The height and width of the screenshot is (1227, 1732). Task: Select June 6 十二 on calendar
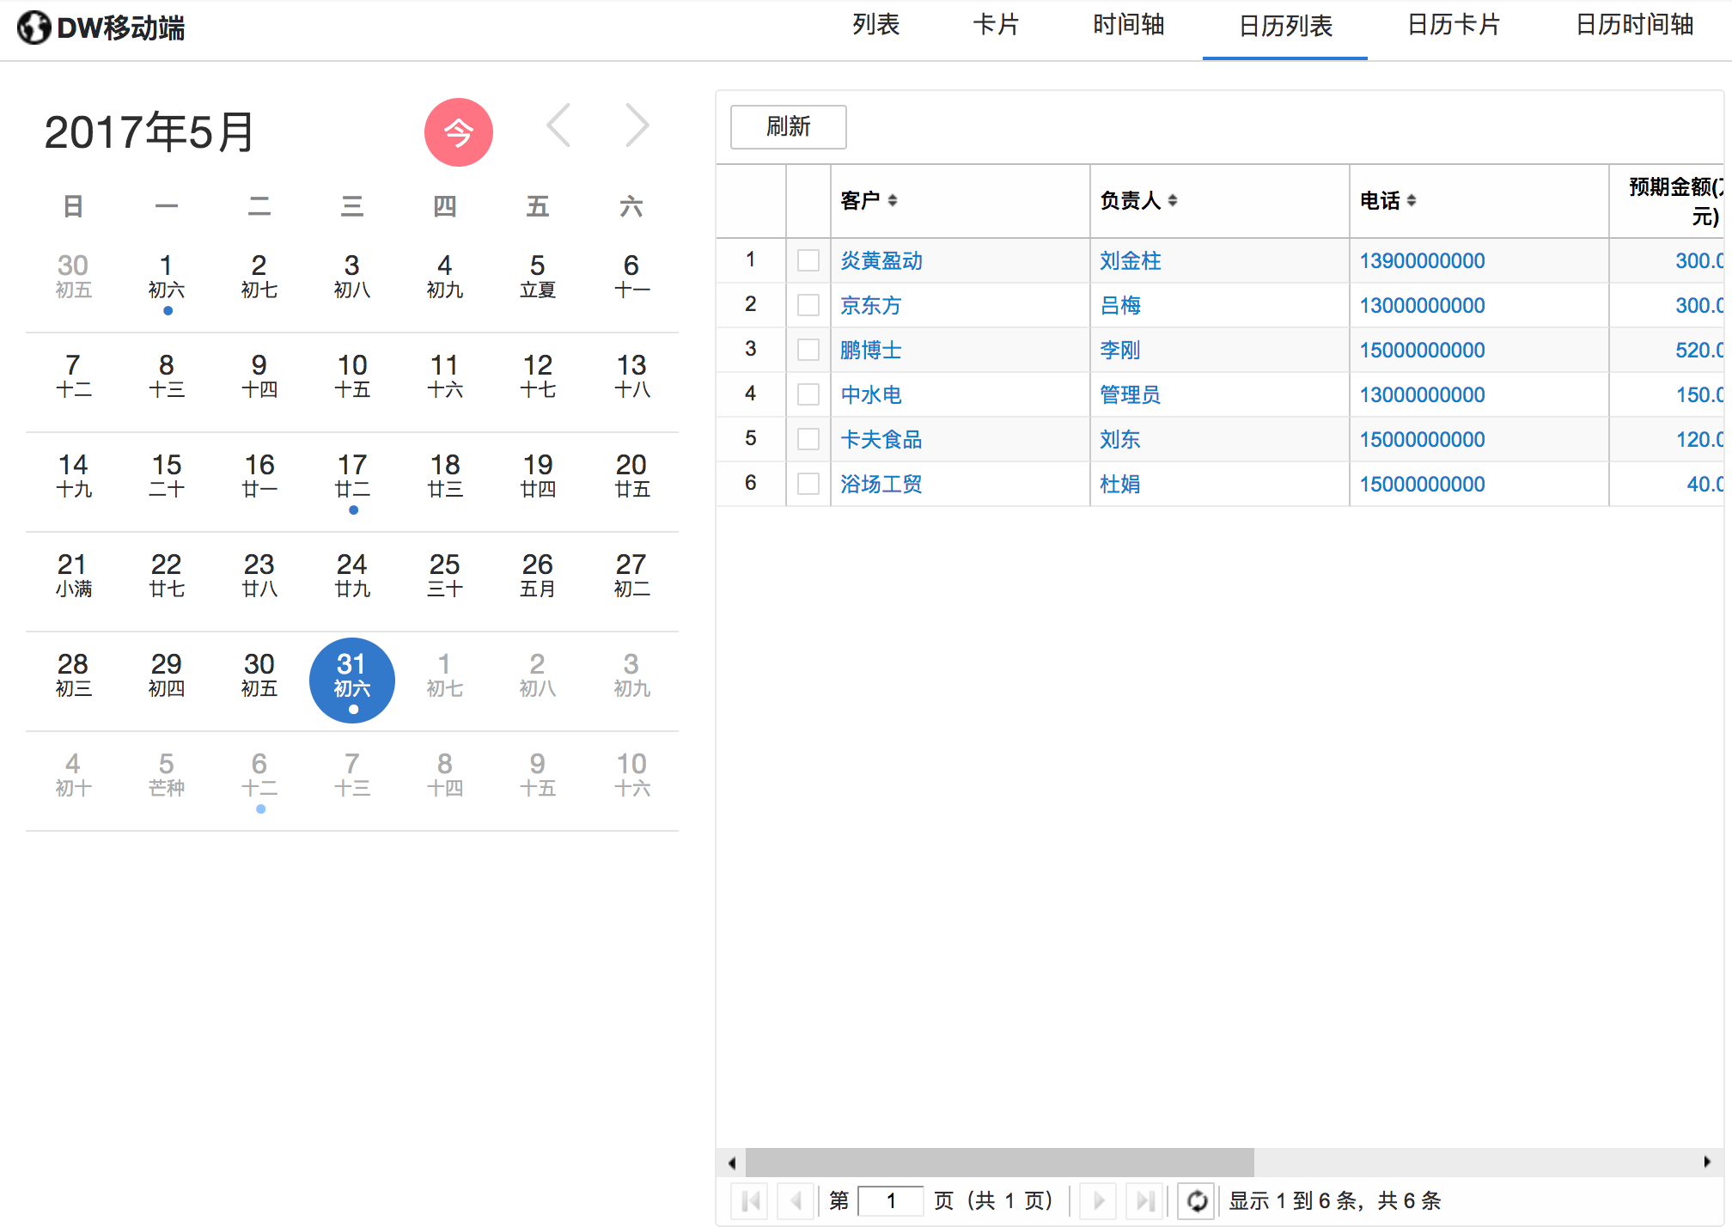click(259, 780)
